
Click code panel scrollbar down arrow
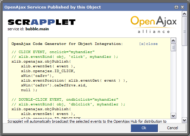coord(173,116)
